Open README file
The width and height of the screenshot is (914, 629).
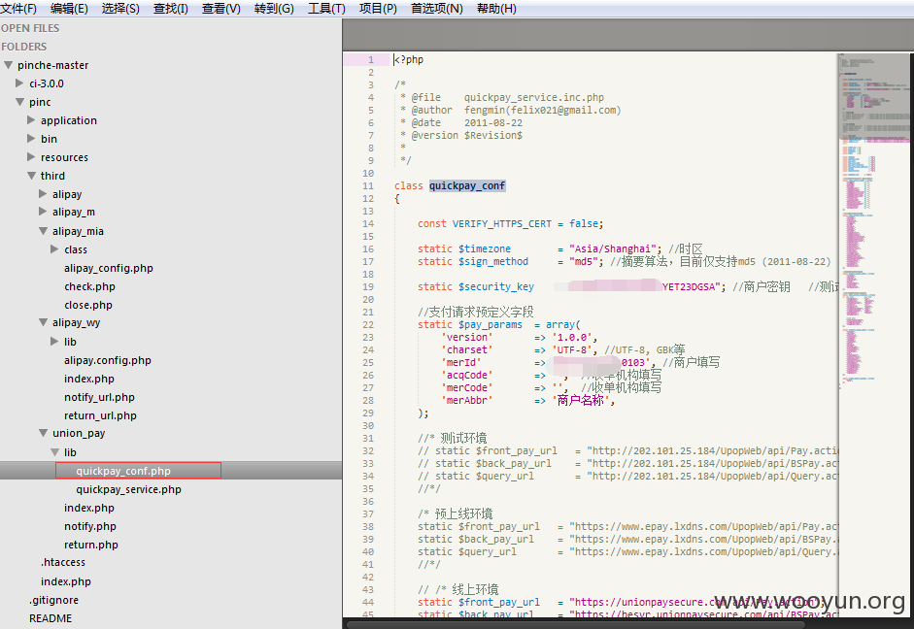pyautogui.click(x=51, y=618)
